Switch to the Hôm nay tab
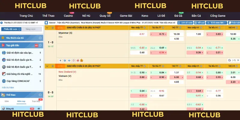Image resolution: width=240 pixels, height=120 pixels. coord(21,101)
